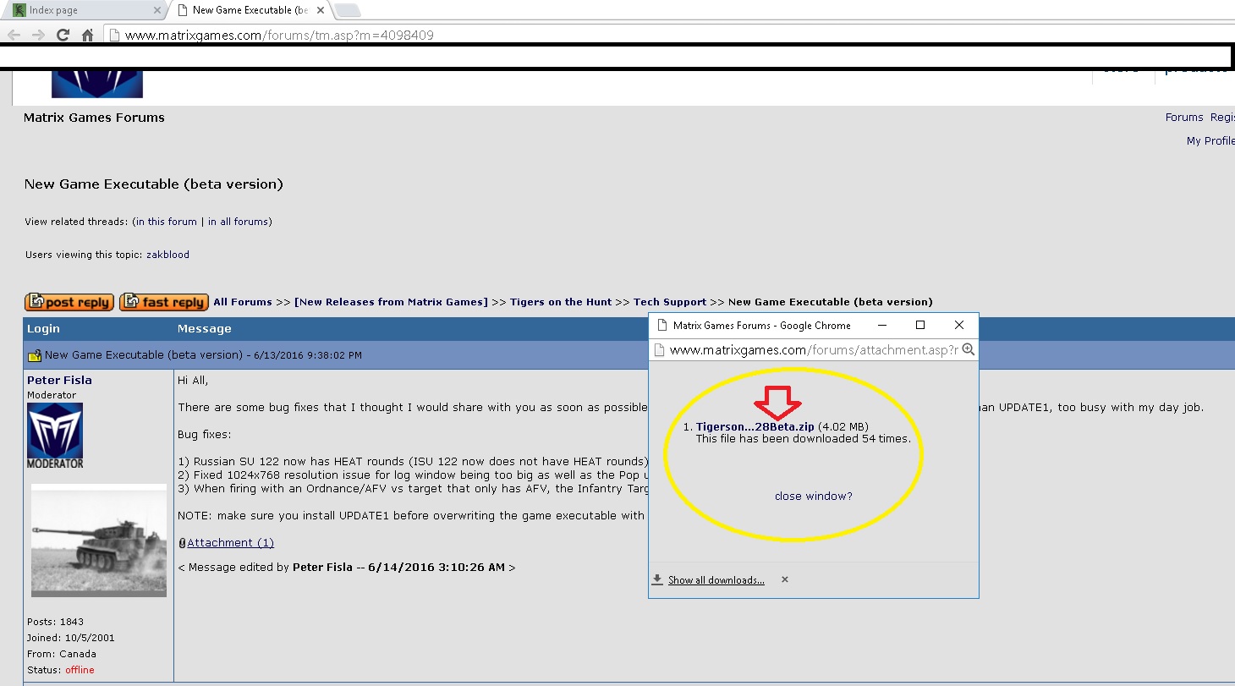1235x686 pixels.
Task: Click Show all downloads in popup
Action: 716,580
